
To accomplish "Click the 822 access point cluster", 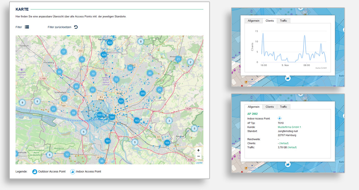I will coord(110,43).
